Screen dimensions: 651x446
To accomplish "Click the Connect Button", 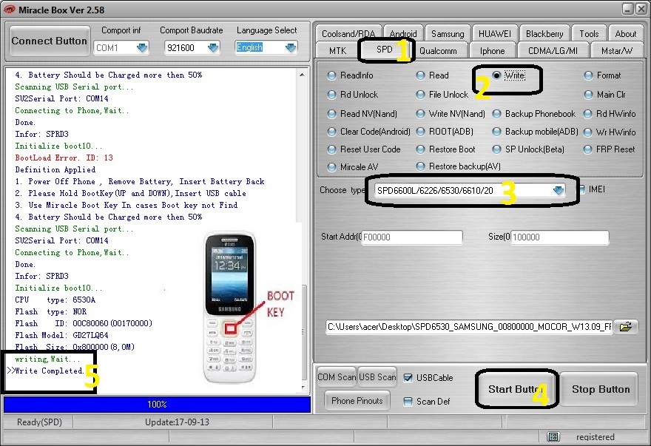I will pos(49,41).
